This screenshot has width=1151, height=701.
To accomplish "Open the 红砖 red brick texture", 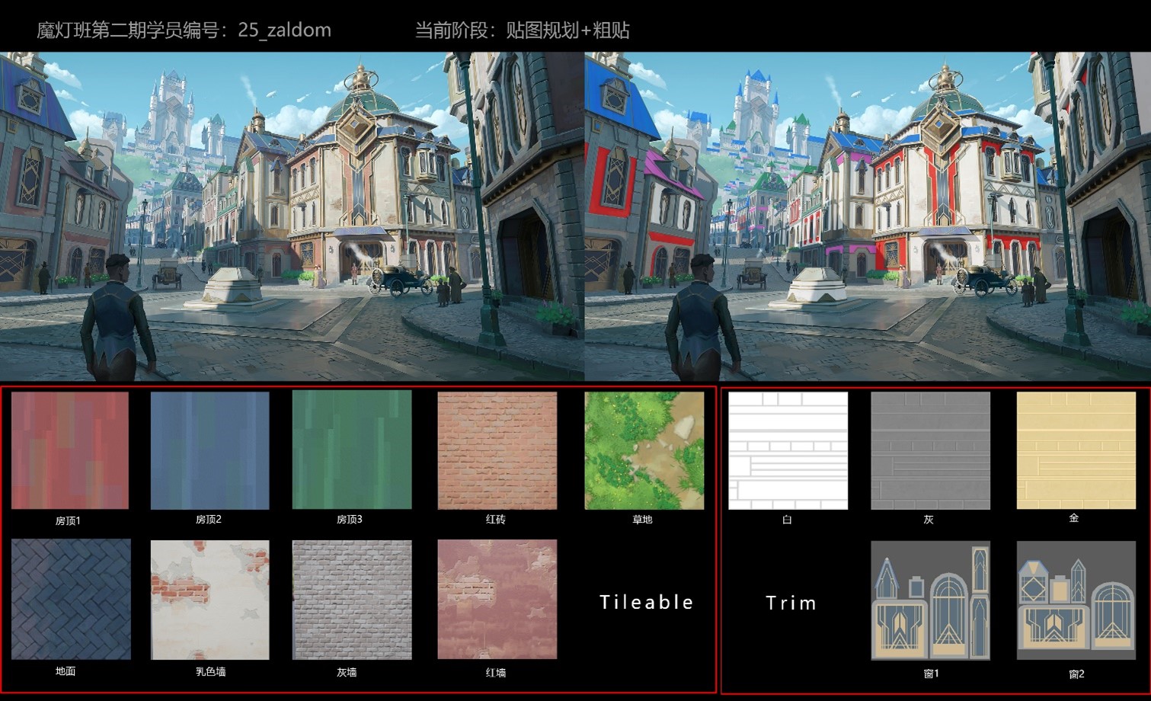I will pos(497,450).
